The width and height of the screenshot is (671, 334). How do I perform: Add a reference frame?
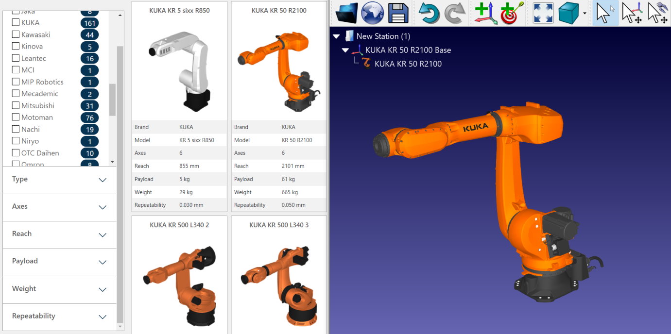pos(486,13)
